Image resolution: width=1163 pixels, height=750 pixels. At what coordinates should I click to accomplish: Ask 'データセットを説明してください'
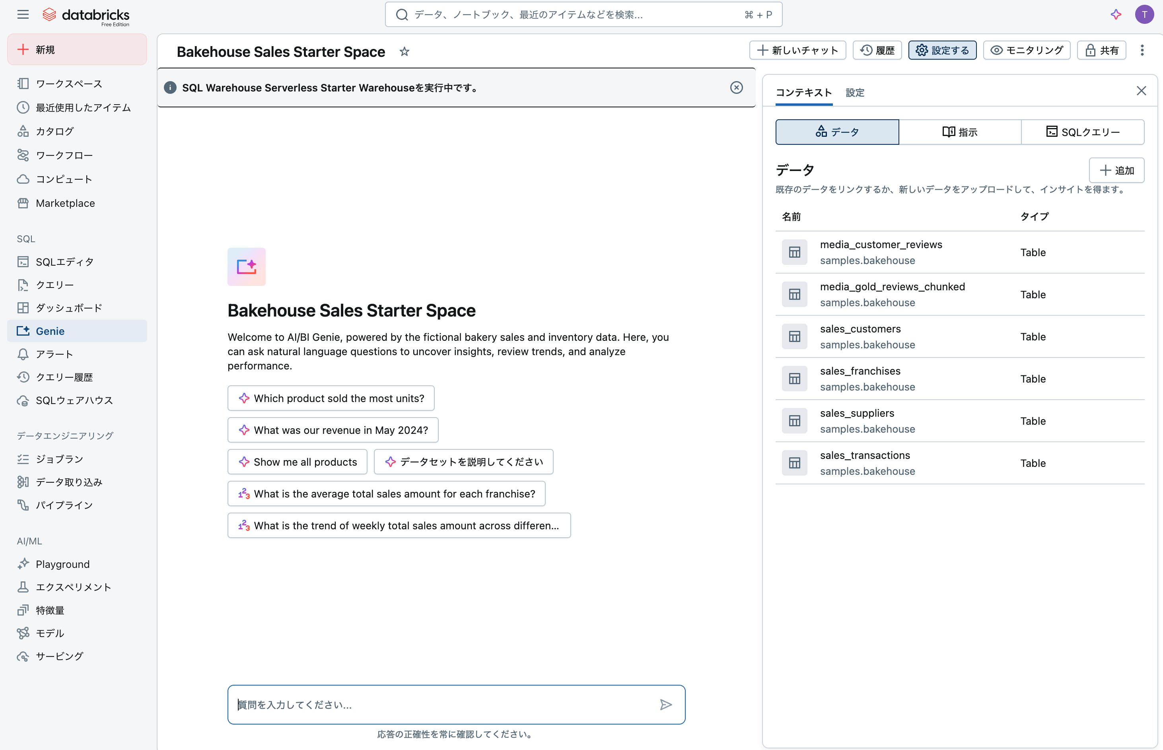click(464, 462)
